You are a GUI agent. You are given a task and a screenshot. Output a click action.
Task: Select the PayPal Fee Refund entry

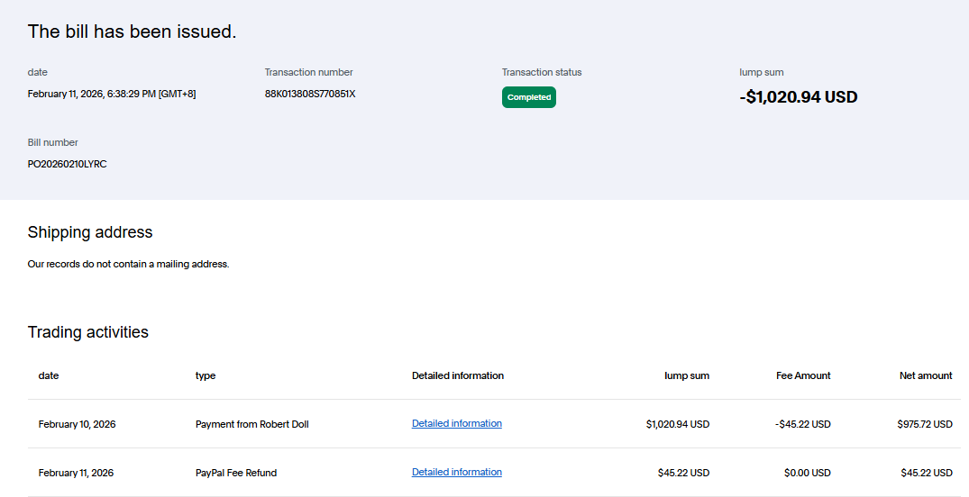236,473
